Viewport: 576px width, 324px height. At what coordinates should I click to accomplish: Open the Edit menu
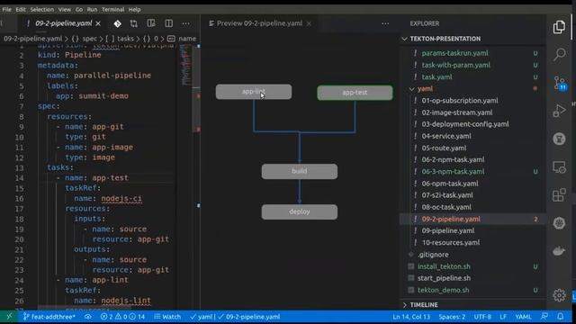pos(21,10)
